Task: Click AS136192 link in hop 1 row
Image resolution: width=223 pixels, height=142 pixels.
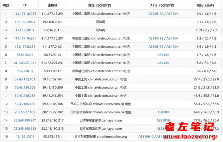Action: tap(156, 14)
